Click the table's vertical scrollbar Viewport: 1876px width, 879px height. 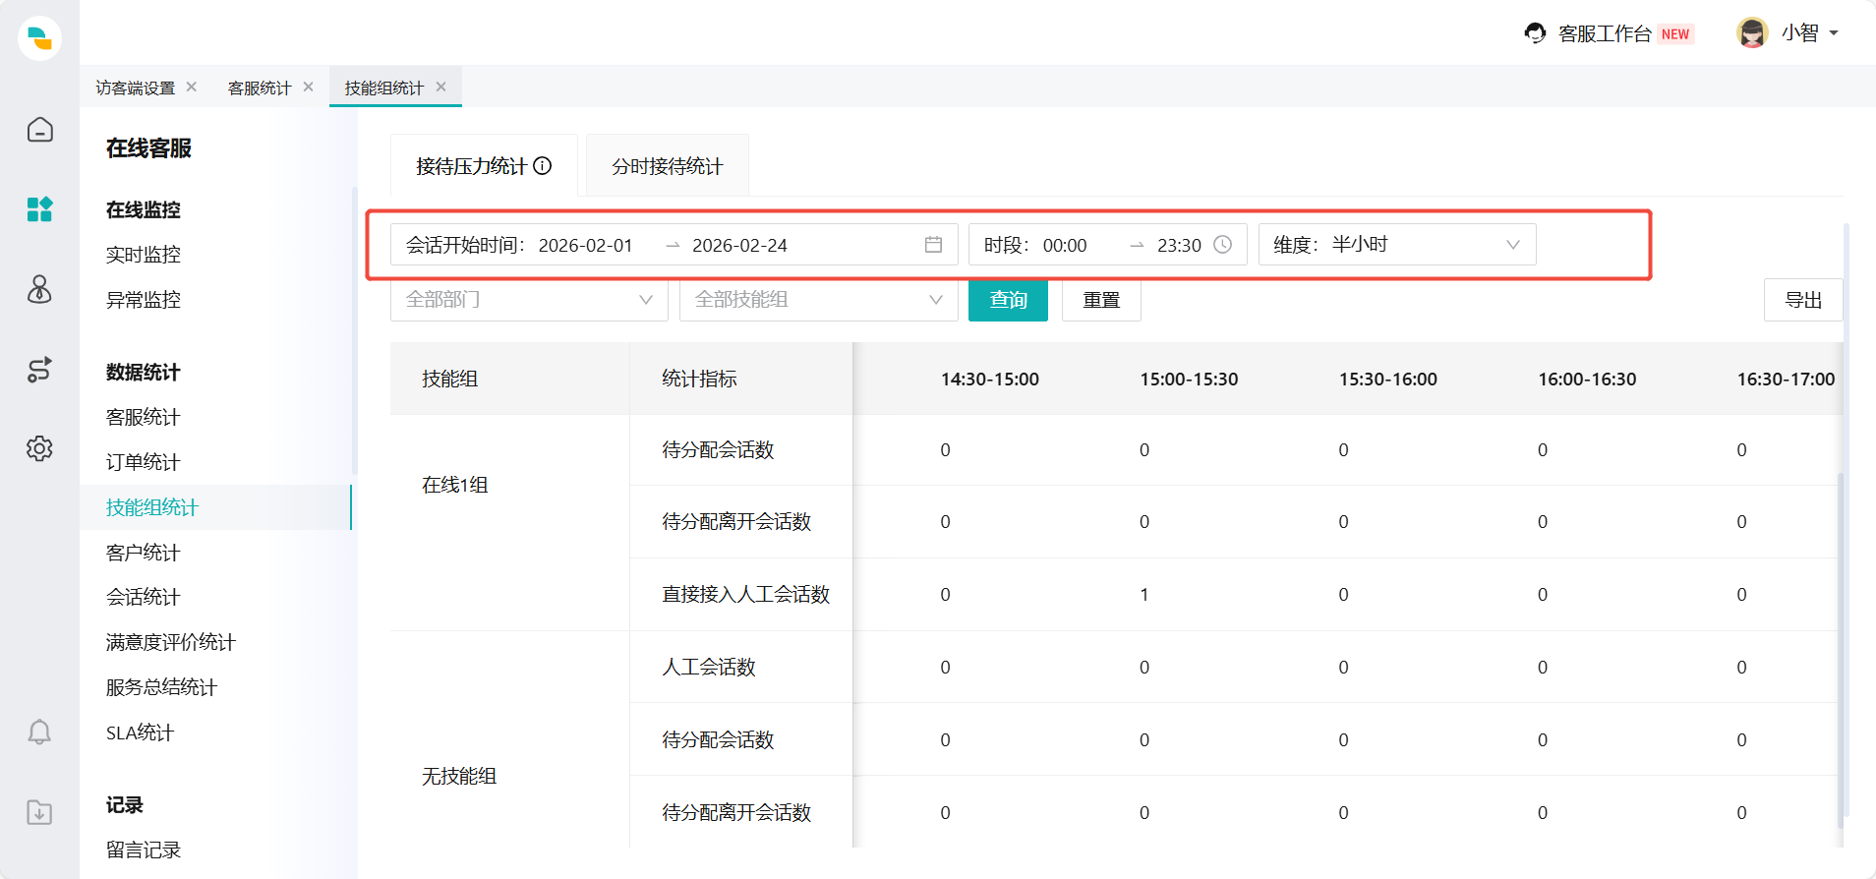click(1841, 649)
